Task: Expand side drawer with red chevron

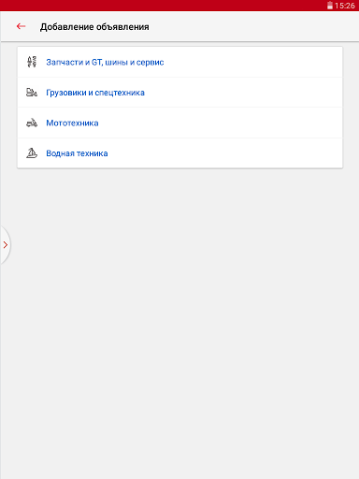Action: pyautogui.click(x=6, y=245)
